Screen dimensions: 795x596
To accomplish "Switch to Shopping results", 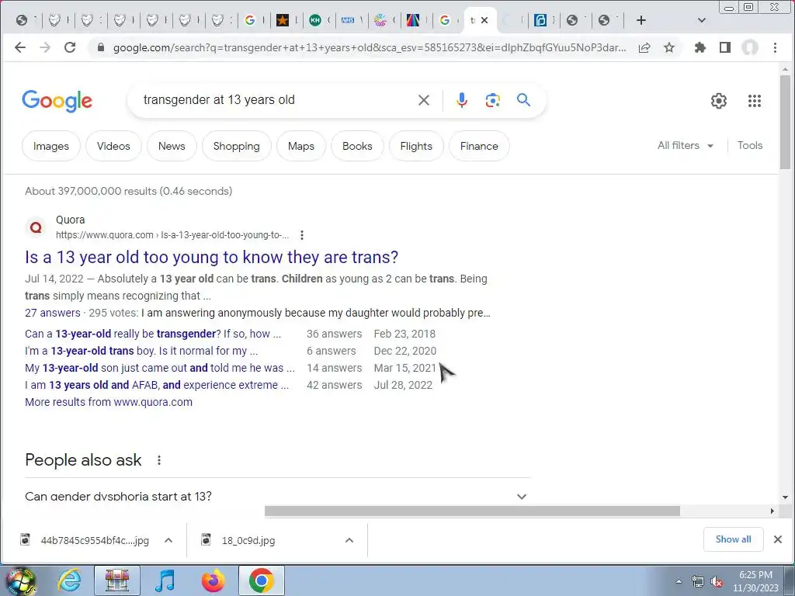I will pyautogui.click(x=236, y=146).
